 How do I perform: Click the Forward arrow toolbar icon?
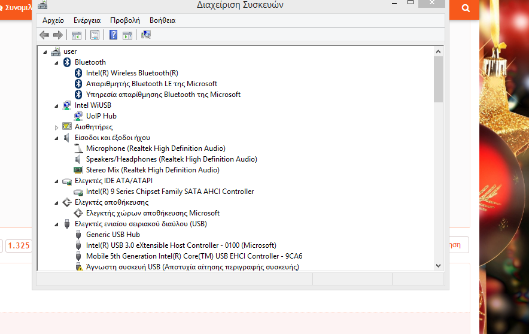tap(58, 35)
